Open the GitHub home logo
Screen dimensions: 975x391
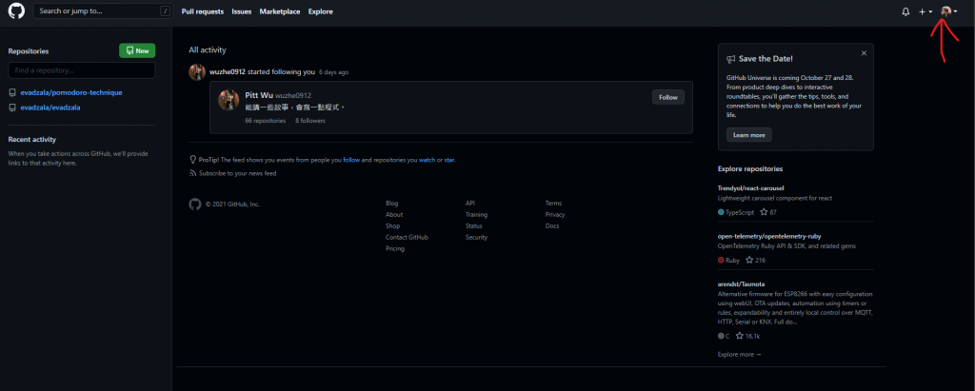click(x=16, y=11)
